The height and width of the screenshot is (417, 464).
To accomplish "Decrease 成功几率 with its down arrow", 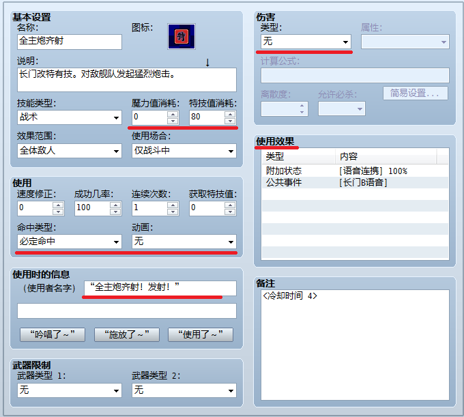I will [115, 212].
